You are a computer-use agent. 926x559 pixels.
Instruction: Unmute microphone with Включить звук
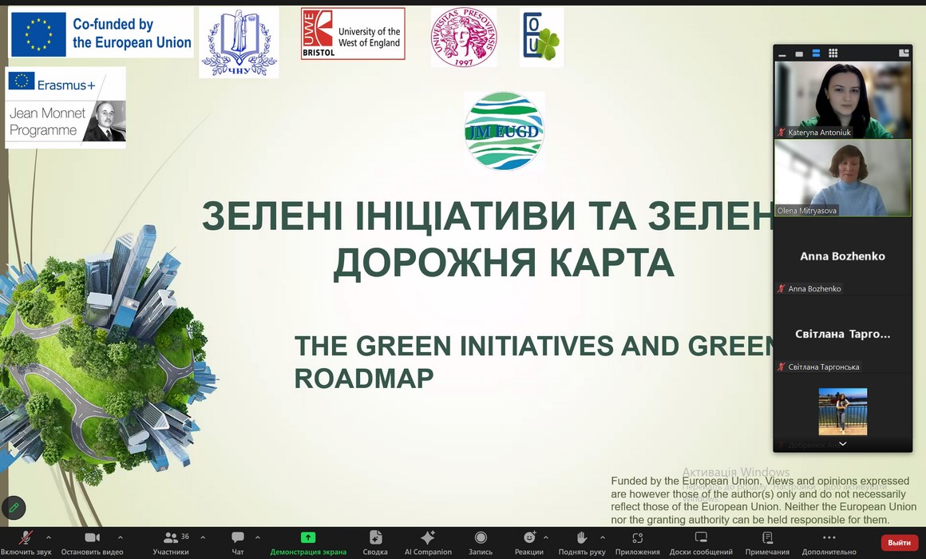tap(26, 542)
